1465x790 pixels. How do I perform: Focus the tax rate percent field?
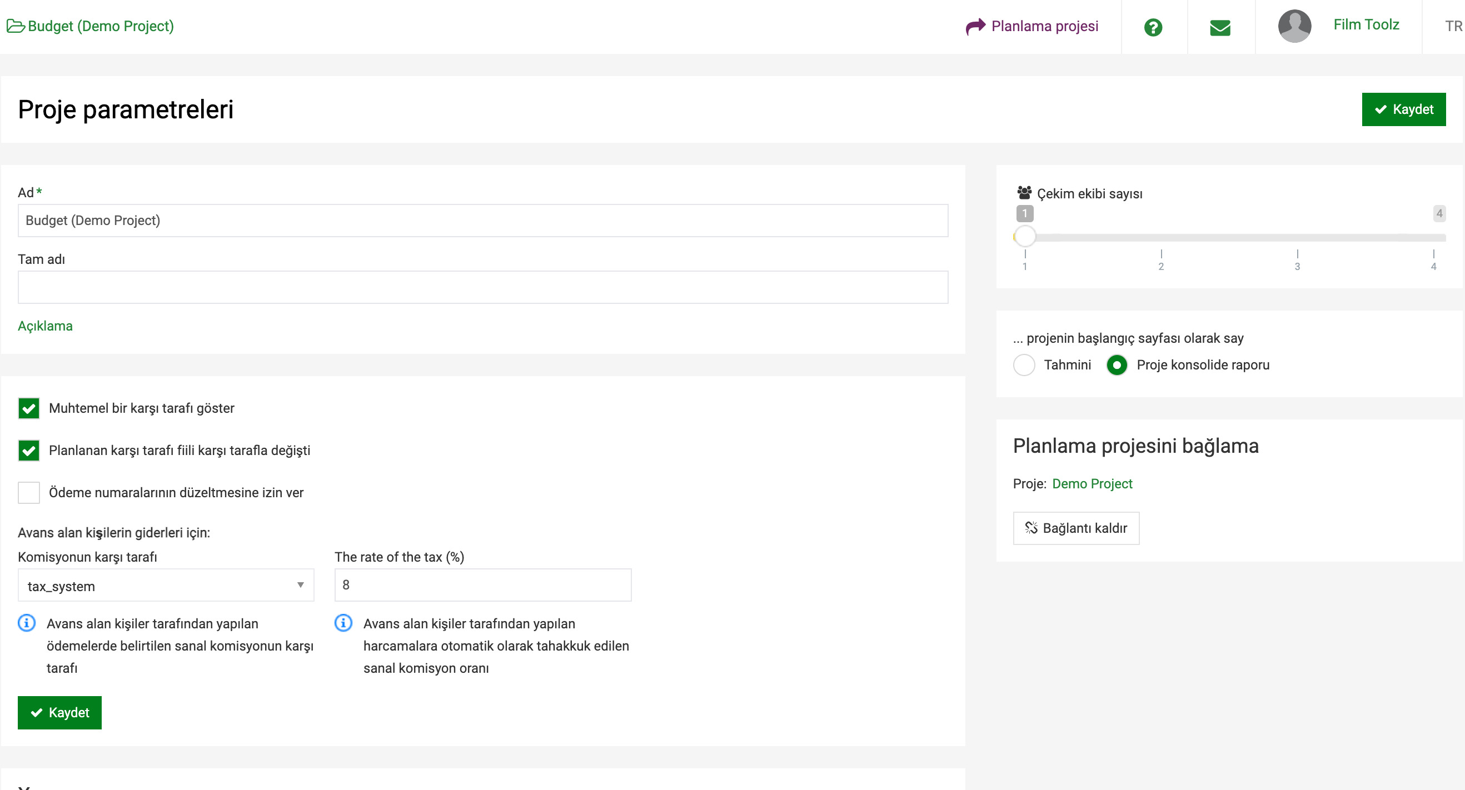coord(483,585)
